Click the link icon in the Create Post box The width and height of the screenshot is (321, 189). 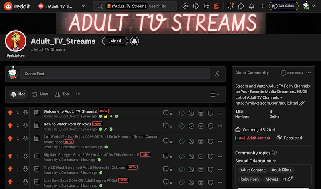(217, 74)
